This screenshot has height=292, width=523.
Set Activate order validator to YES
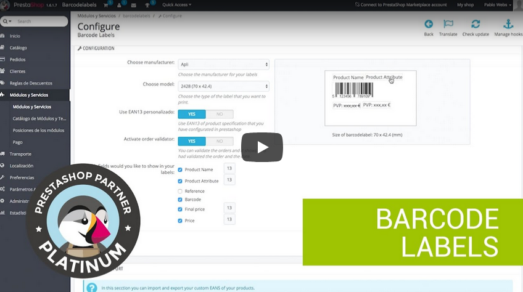pos(192,141)
